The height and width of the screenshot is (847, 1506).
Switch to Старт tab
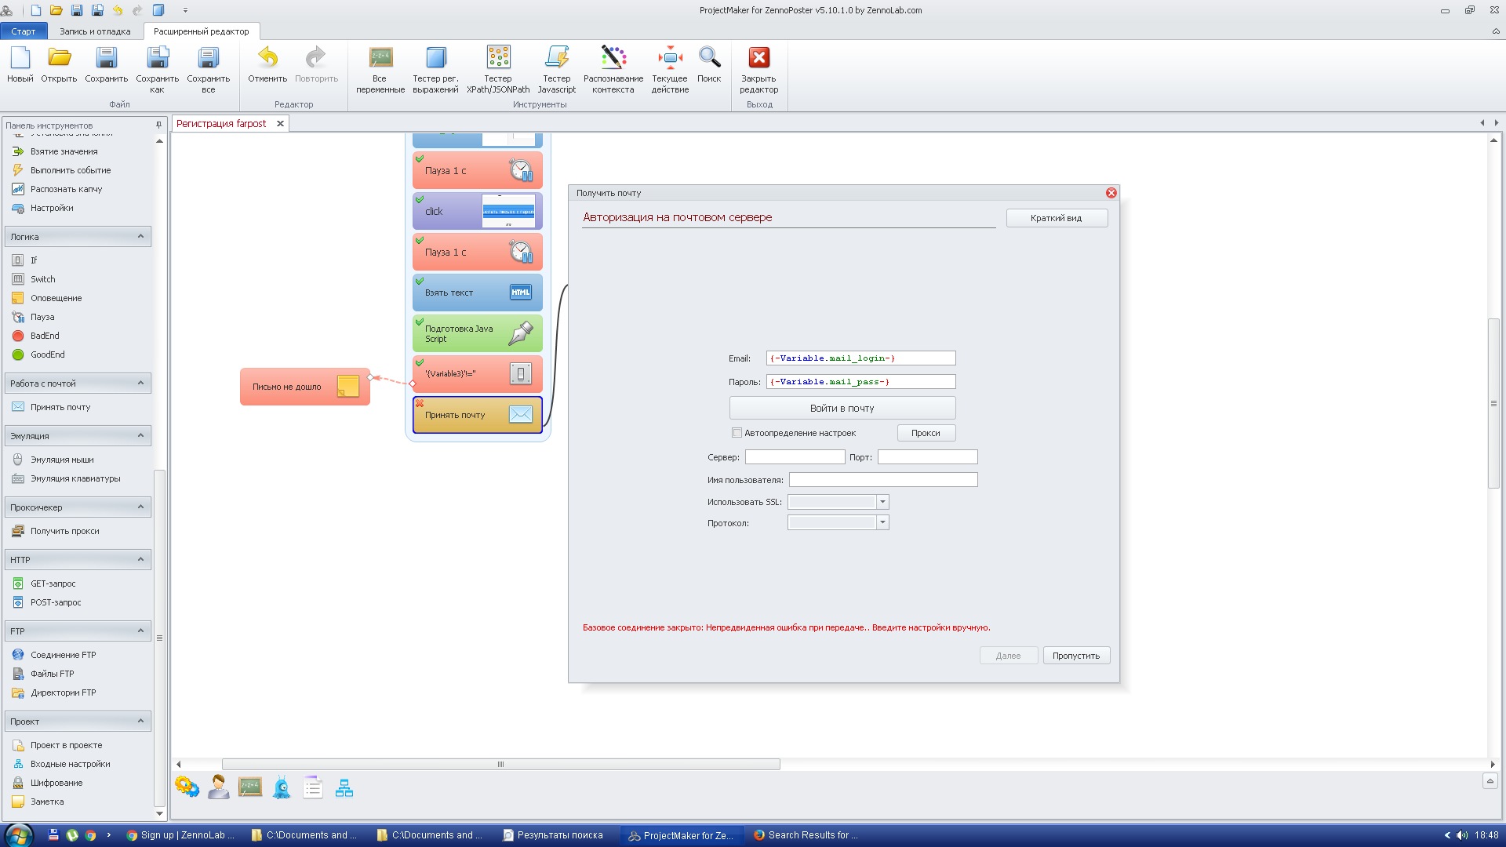(24, 31)
